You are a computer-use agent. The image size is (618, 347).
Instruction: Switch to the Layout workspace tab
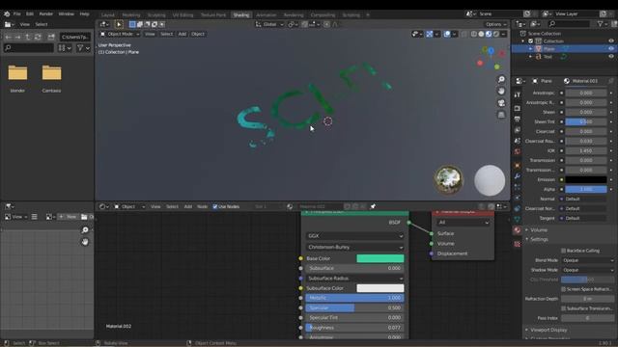(107, 15)
